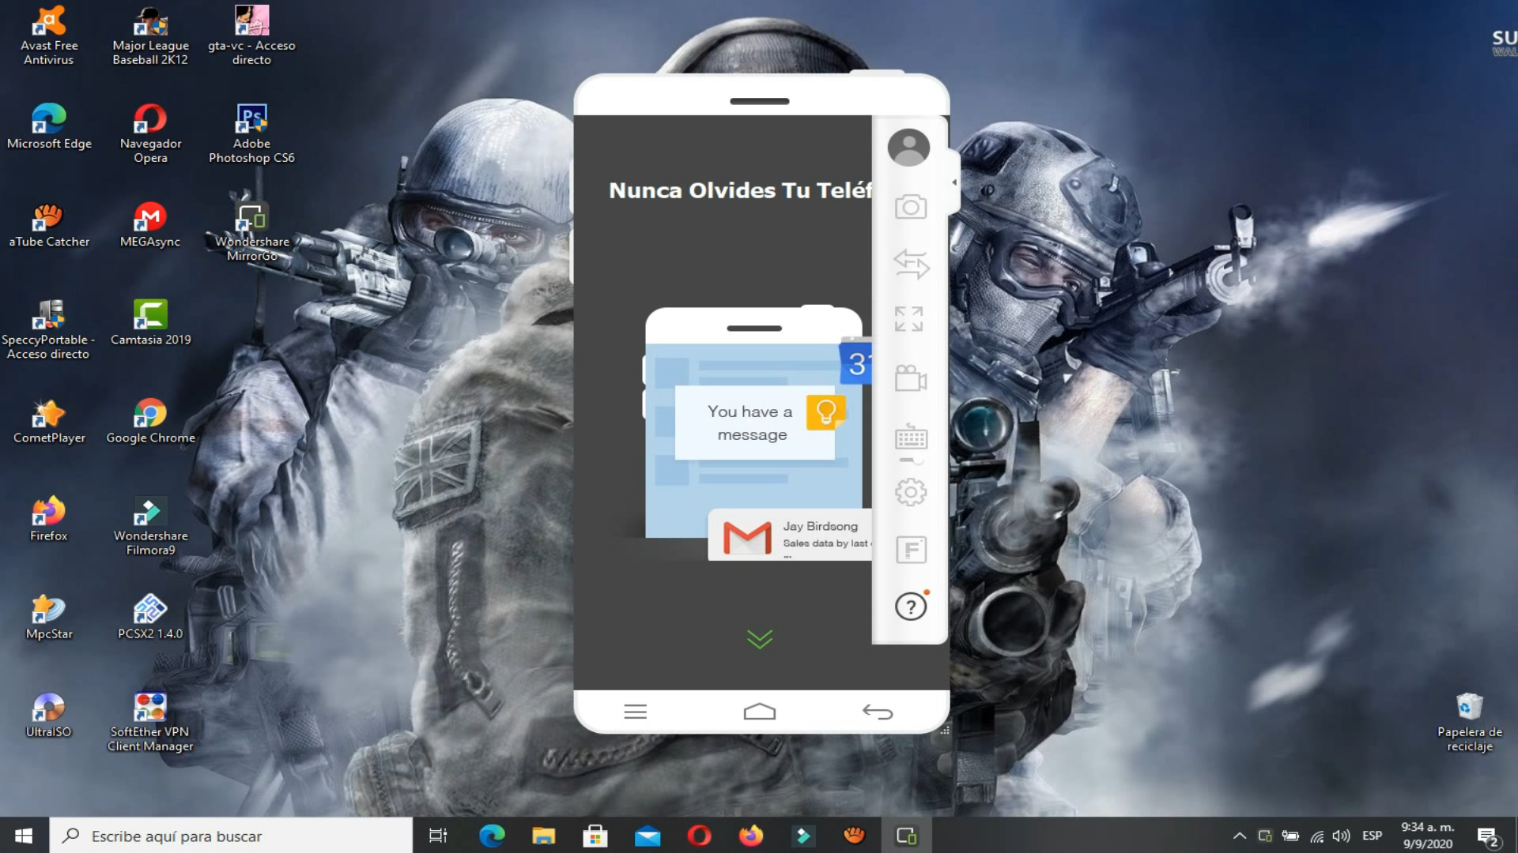Open the user profile avatar in MirrorGo
The image size is (1518, 853).
(x=908, y=147)
